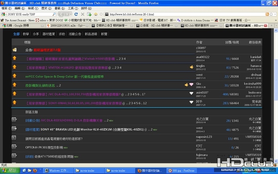
Task: Select the 新品速報 category filter tab
Action: [x=91, y=34]
